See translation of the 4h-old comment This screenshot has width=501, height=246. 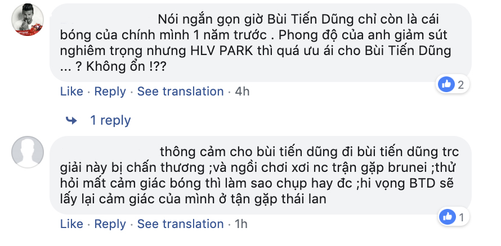tap(180, 91)
